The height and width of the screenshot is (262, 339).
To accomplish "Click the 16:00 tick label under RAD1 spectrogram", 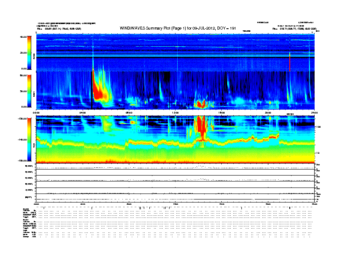I will 222,113.
